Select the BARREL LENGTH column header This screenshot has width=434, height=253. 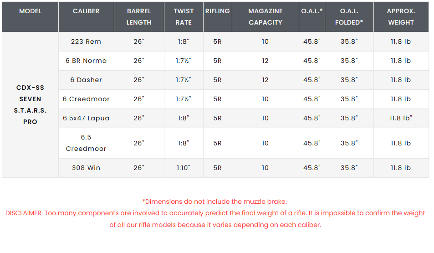[x=139, y=16]
